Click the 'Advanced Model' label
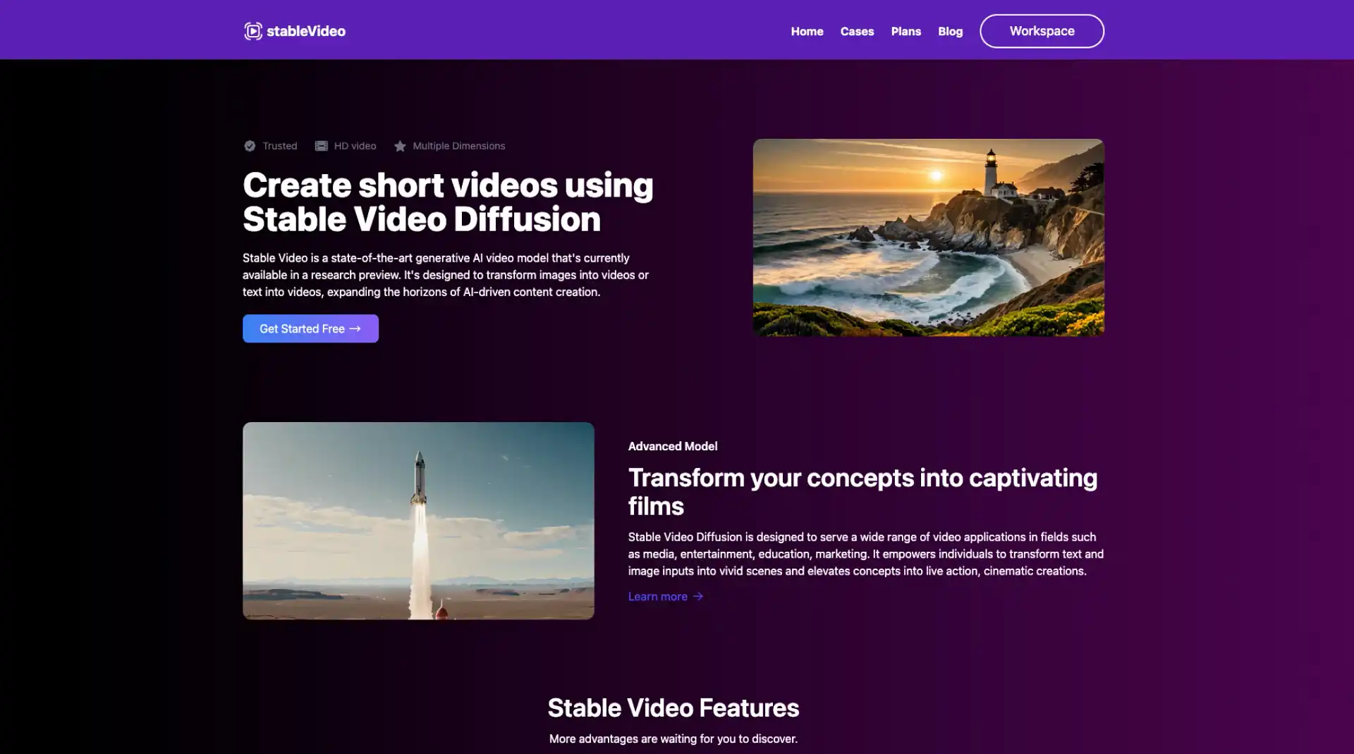 (673, 446)
